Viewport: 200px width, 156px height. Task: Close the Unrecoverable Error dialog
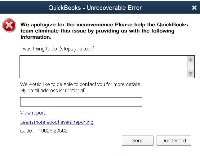[x=194, y=8]
